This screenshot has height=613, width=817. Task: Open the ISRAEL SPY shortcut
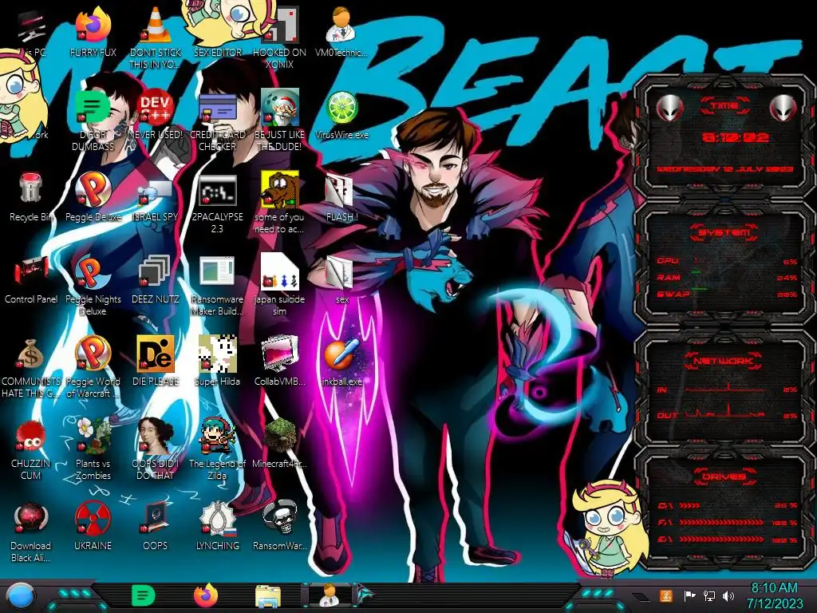(x=156, y=197)
